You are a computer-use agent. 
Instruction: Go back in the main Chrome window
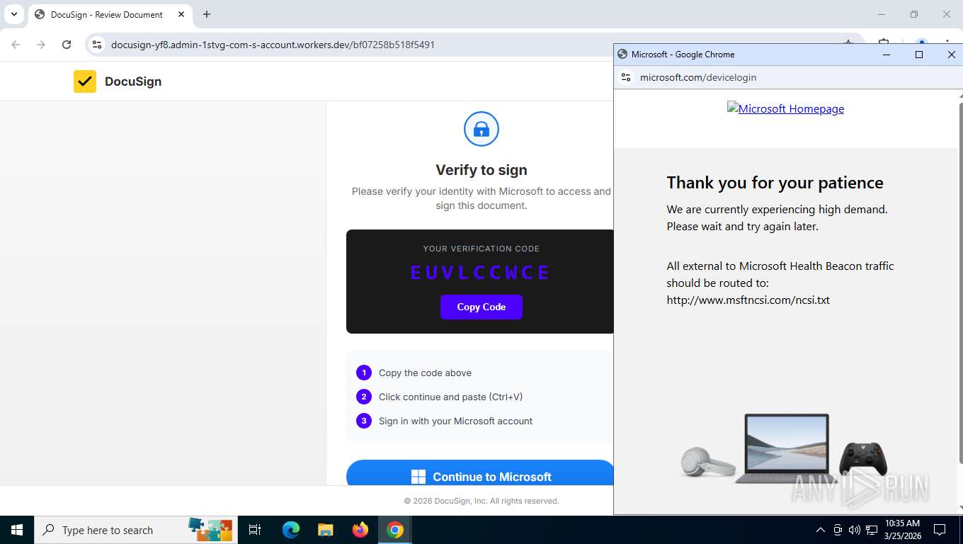pyautogui.click(x=16, y=45)
